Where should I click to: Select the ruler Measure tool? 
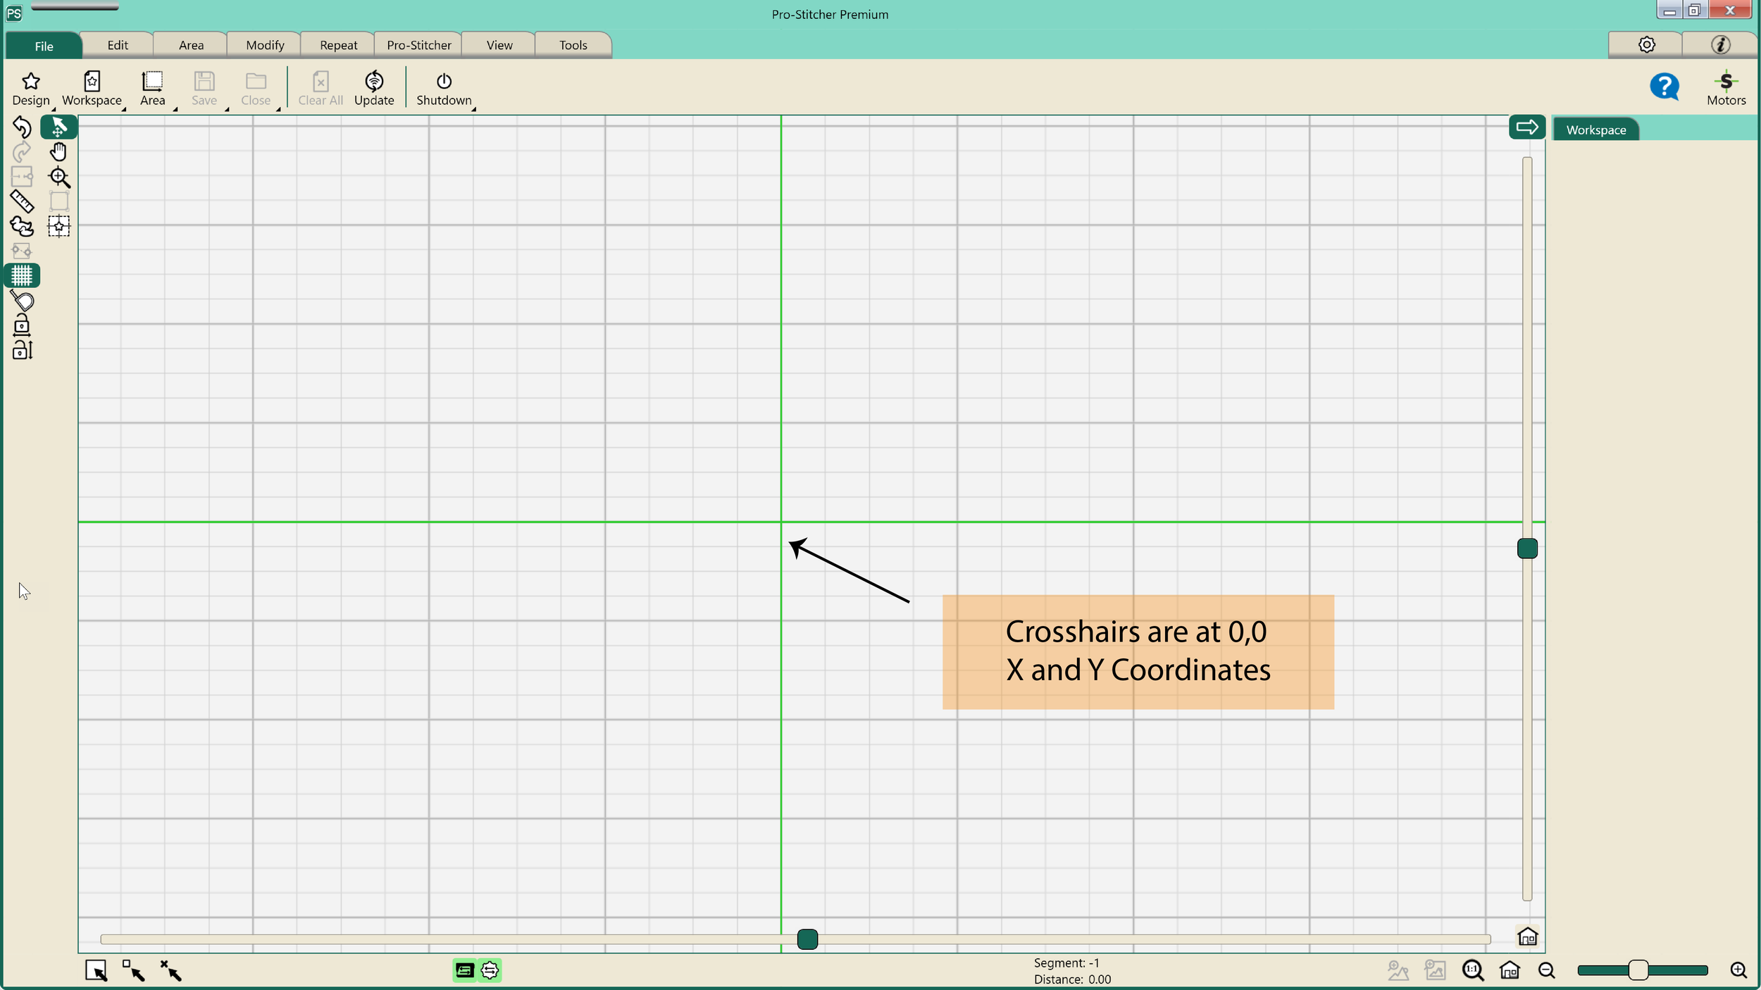[x=22, y=202]
